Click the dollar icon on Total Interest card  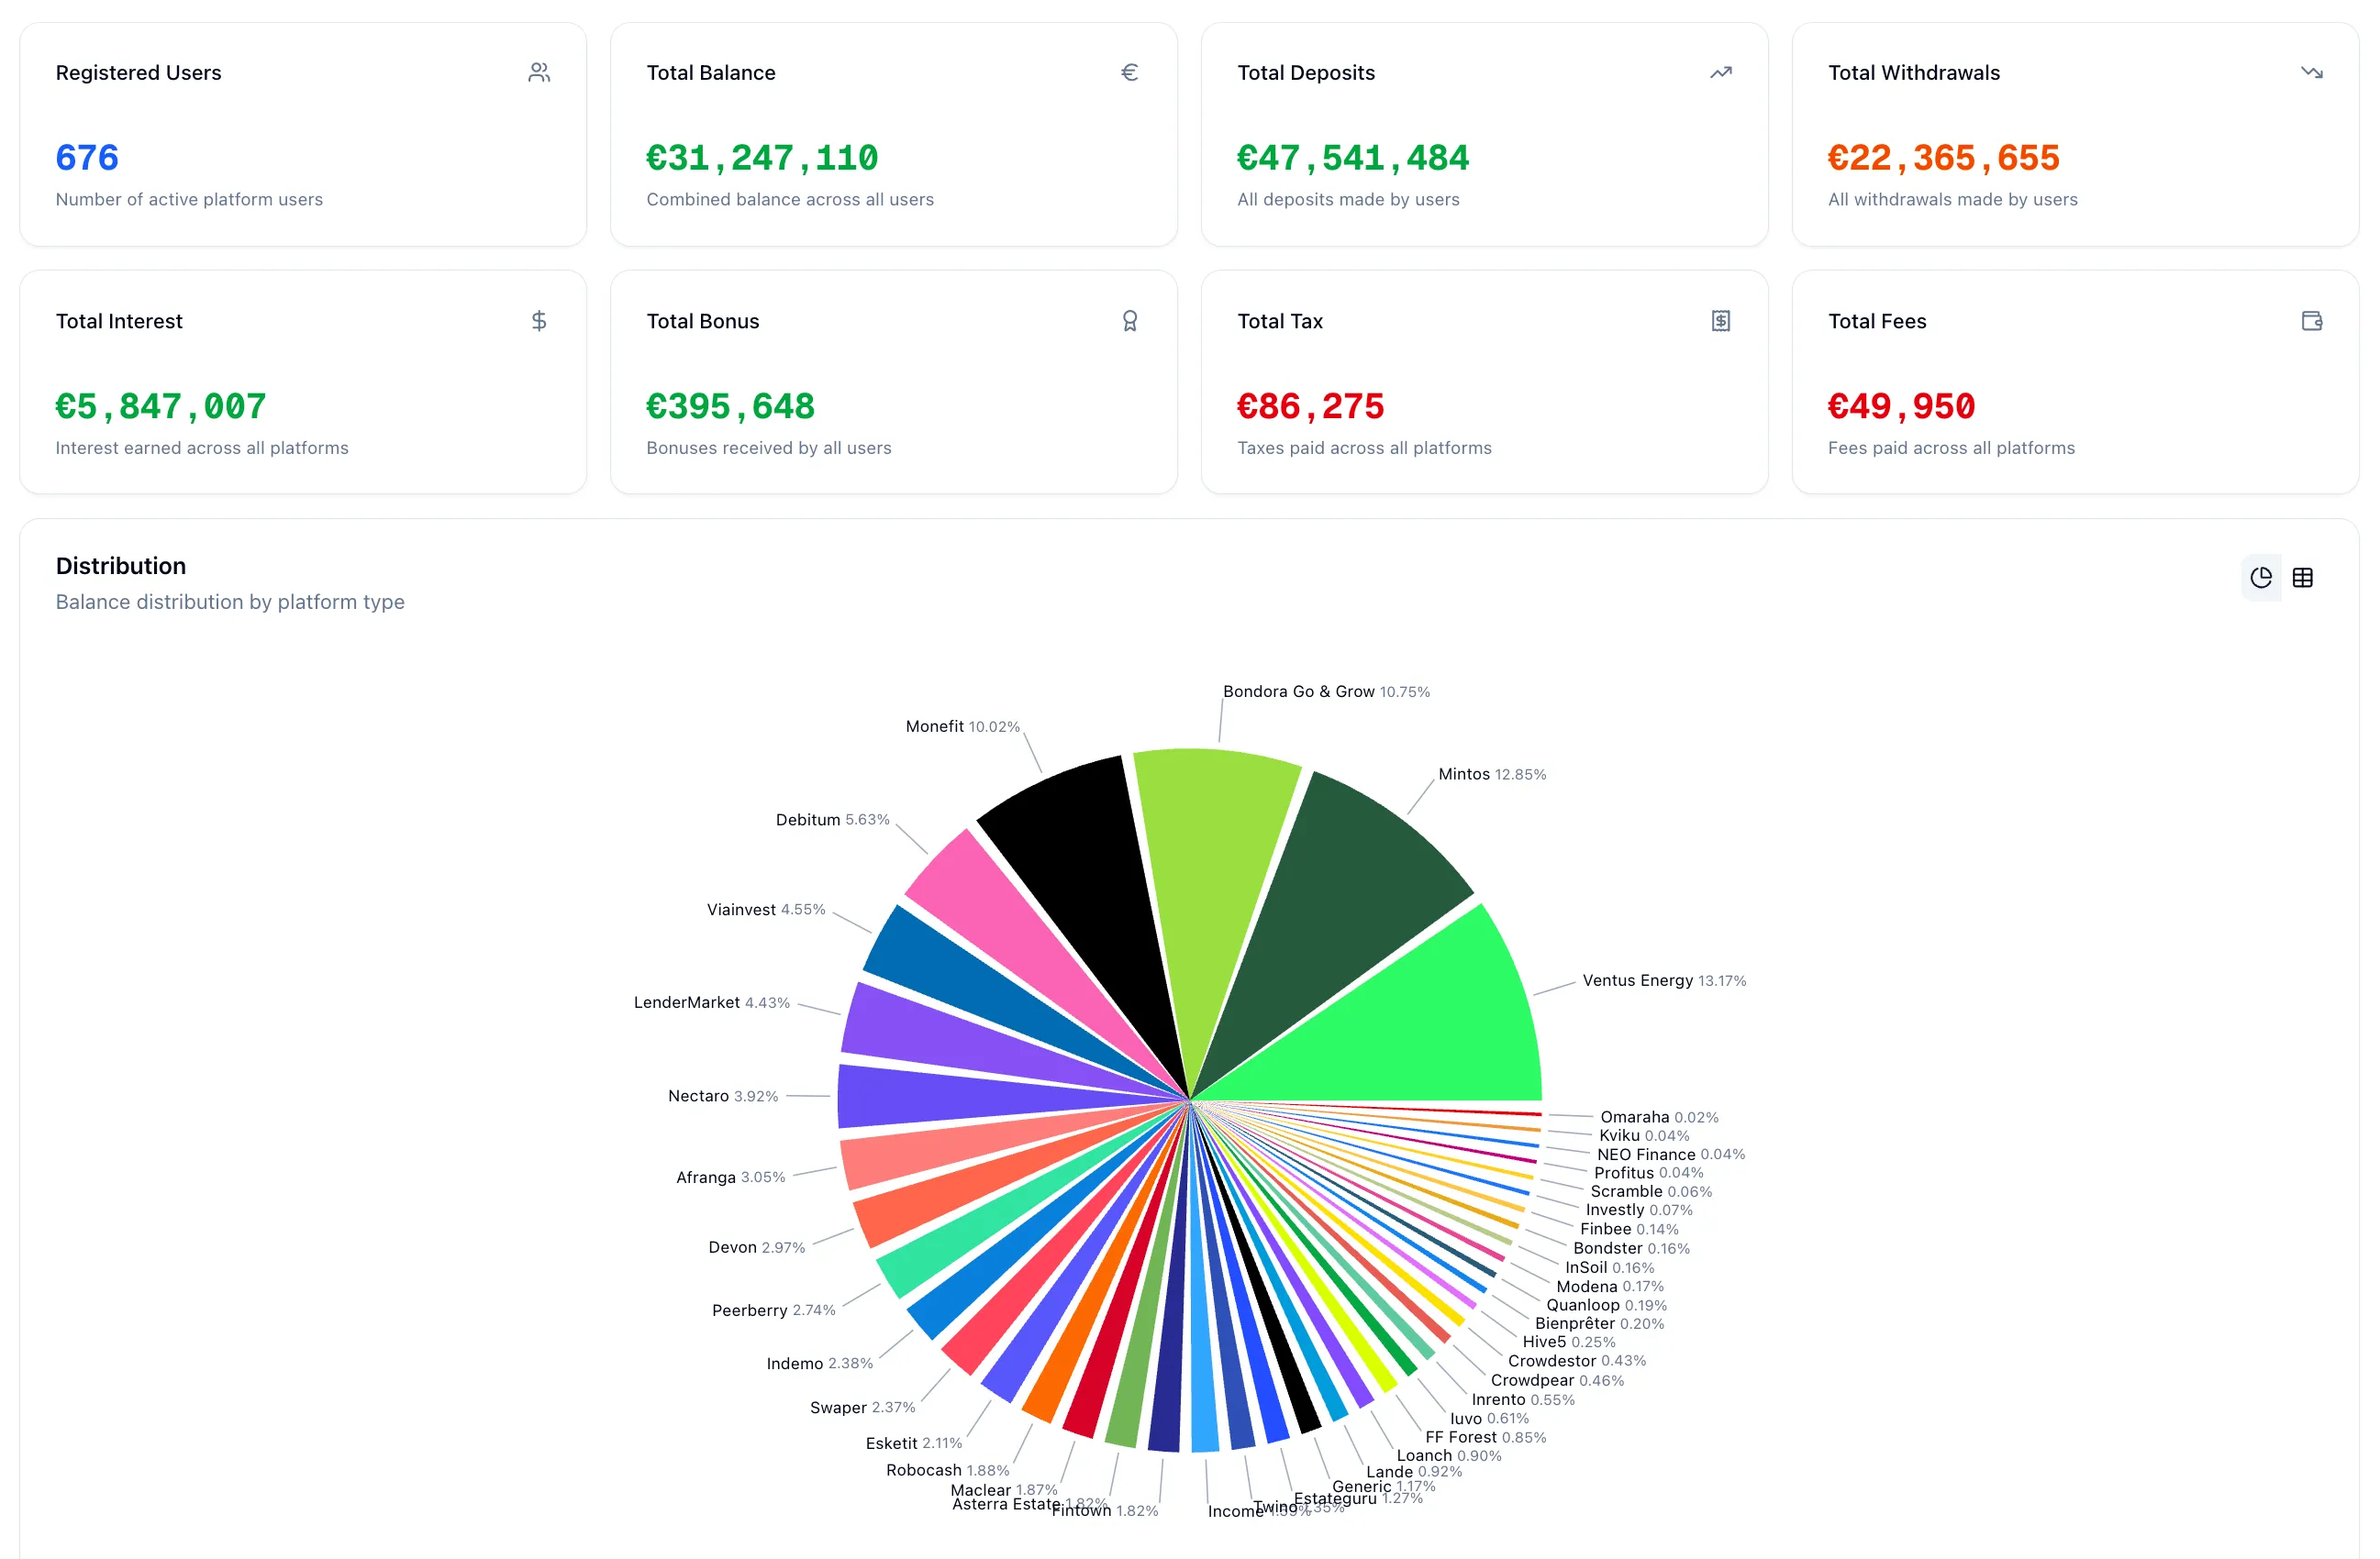point(539,321)
